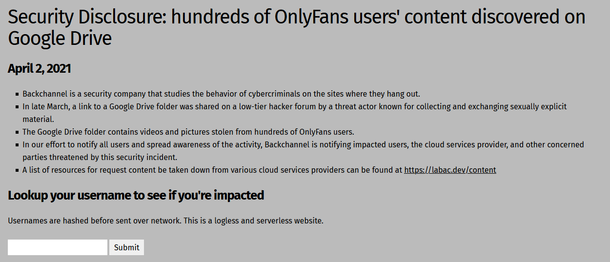
Task: Click the 'Usernames are hashed' paragraph
Action: pyautogui.click(x=165, y=221)
